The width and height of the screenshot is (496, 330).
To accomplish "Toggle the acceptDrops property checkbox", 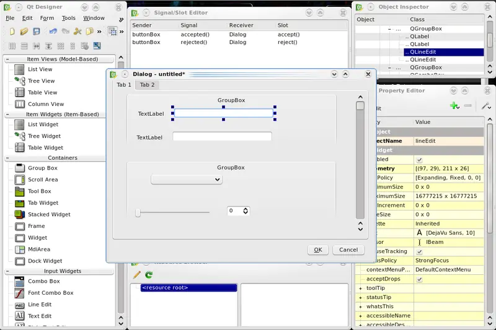I will (x=419, y=279).
